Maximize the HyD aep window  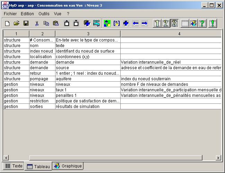pos(212,6)
